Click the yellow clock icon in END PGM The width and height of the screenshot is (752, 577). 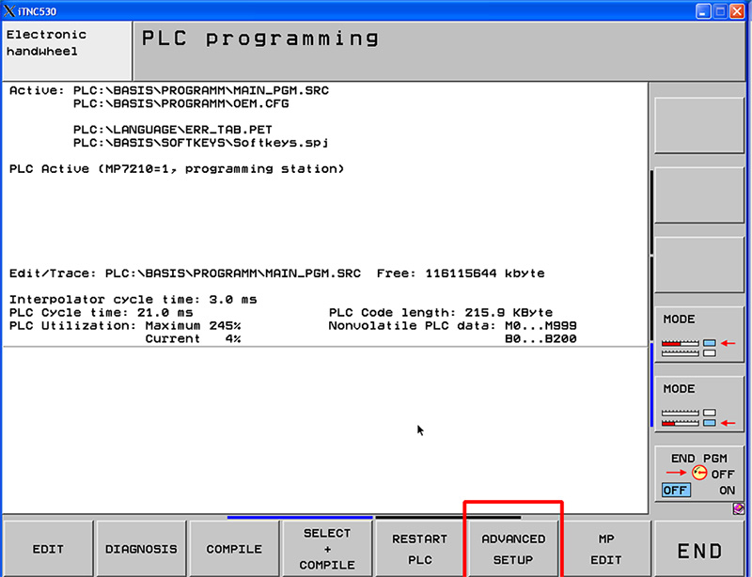[698, 474]
